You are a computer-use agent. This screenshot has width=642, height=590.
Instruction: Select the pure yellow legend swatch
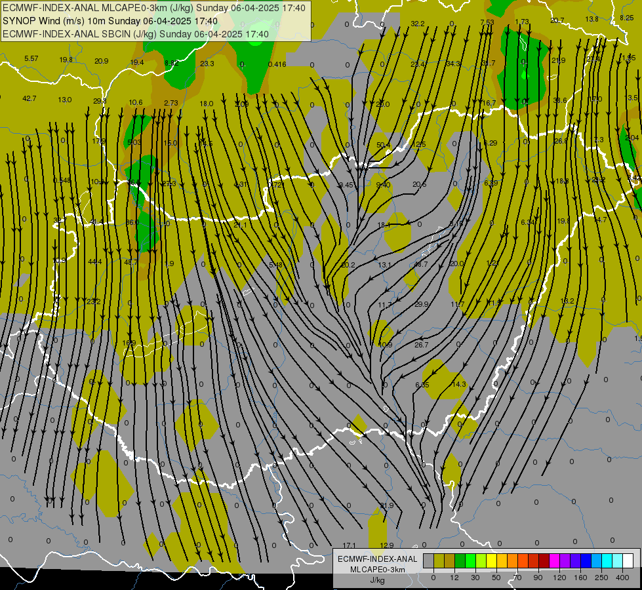[x=491, y=560]
